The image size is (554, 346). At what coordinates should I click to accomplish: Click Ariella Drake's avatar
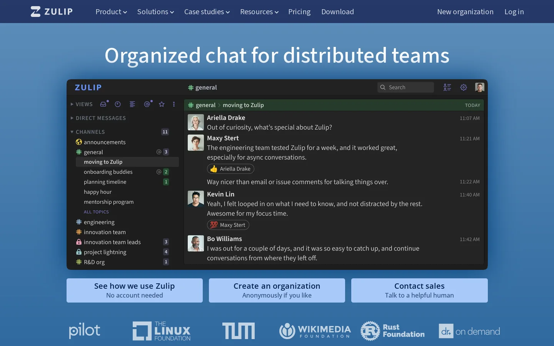[196, 123]
